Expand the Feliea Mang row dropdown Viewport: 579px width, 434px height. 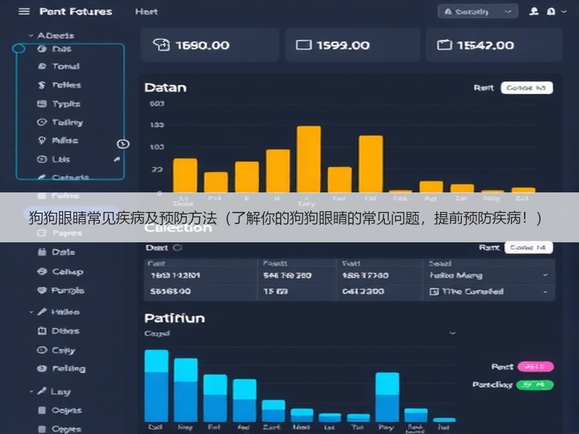[546, 276]
